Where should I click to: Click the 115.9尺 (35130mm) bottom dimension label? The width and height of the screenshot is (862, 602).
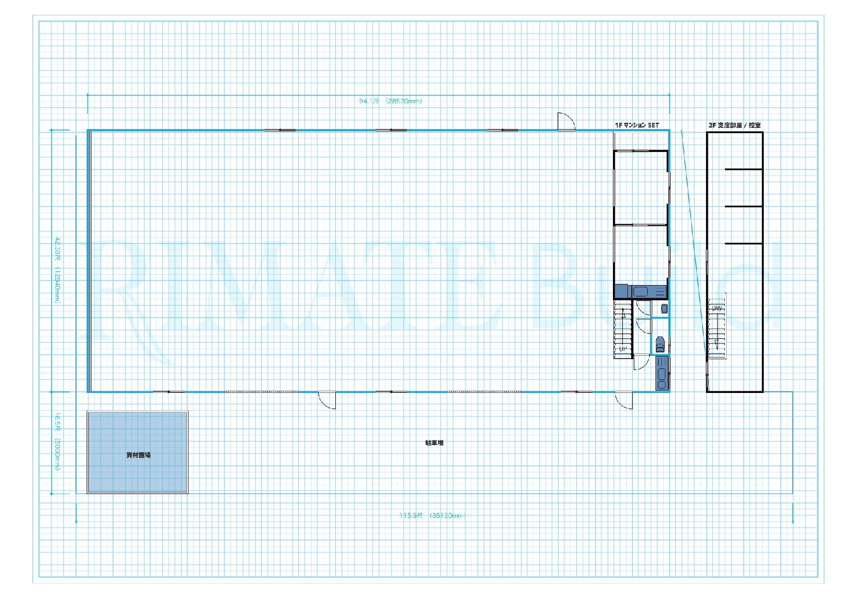(432, 516)
